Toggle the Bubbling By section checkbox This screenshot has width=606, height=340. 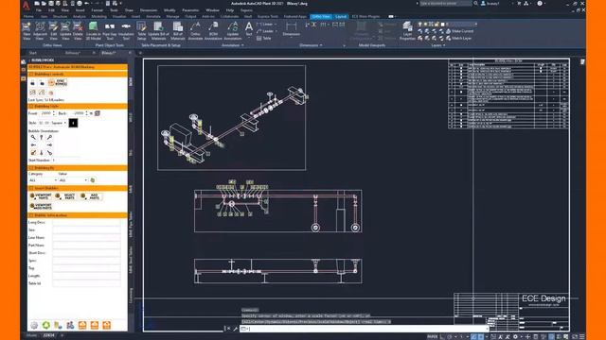click(31, 168)
